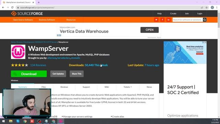Switch to the Files tab

(x=44, y=87)
